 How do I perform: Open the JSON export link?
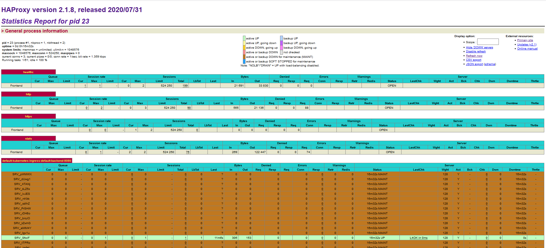tap(474, 64)
